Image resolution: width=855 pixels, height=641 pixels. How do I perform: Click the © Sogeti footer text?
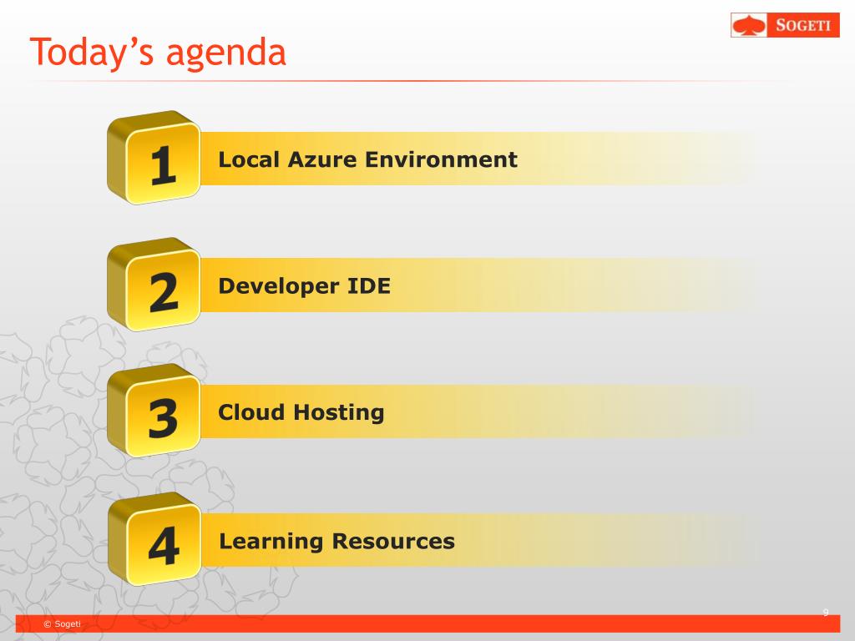click(x=62, y=623)
